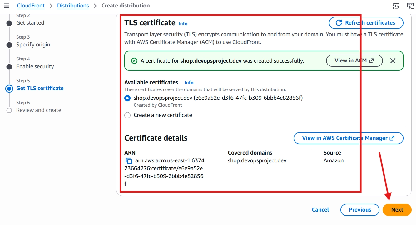Viewport: 416px width, 225px height.
Task: Open the top-right panel toggle icon
Action: [x=410, y=6]
